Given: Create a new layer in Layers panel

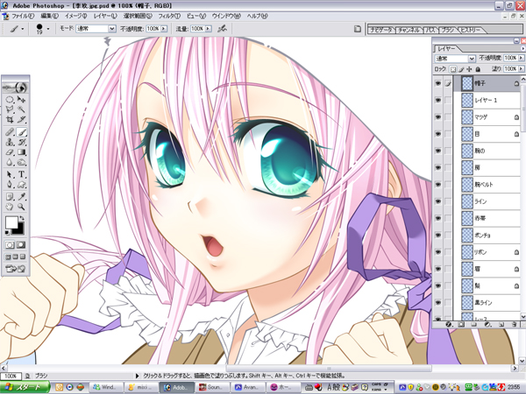Looking at the screenshot, I should pos(501,324).
